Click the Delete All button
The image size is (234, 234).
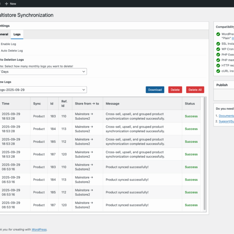[195, 90]
